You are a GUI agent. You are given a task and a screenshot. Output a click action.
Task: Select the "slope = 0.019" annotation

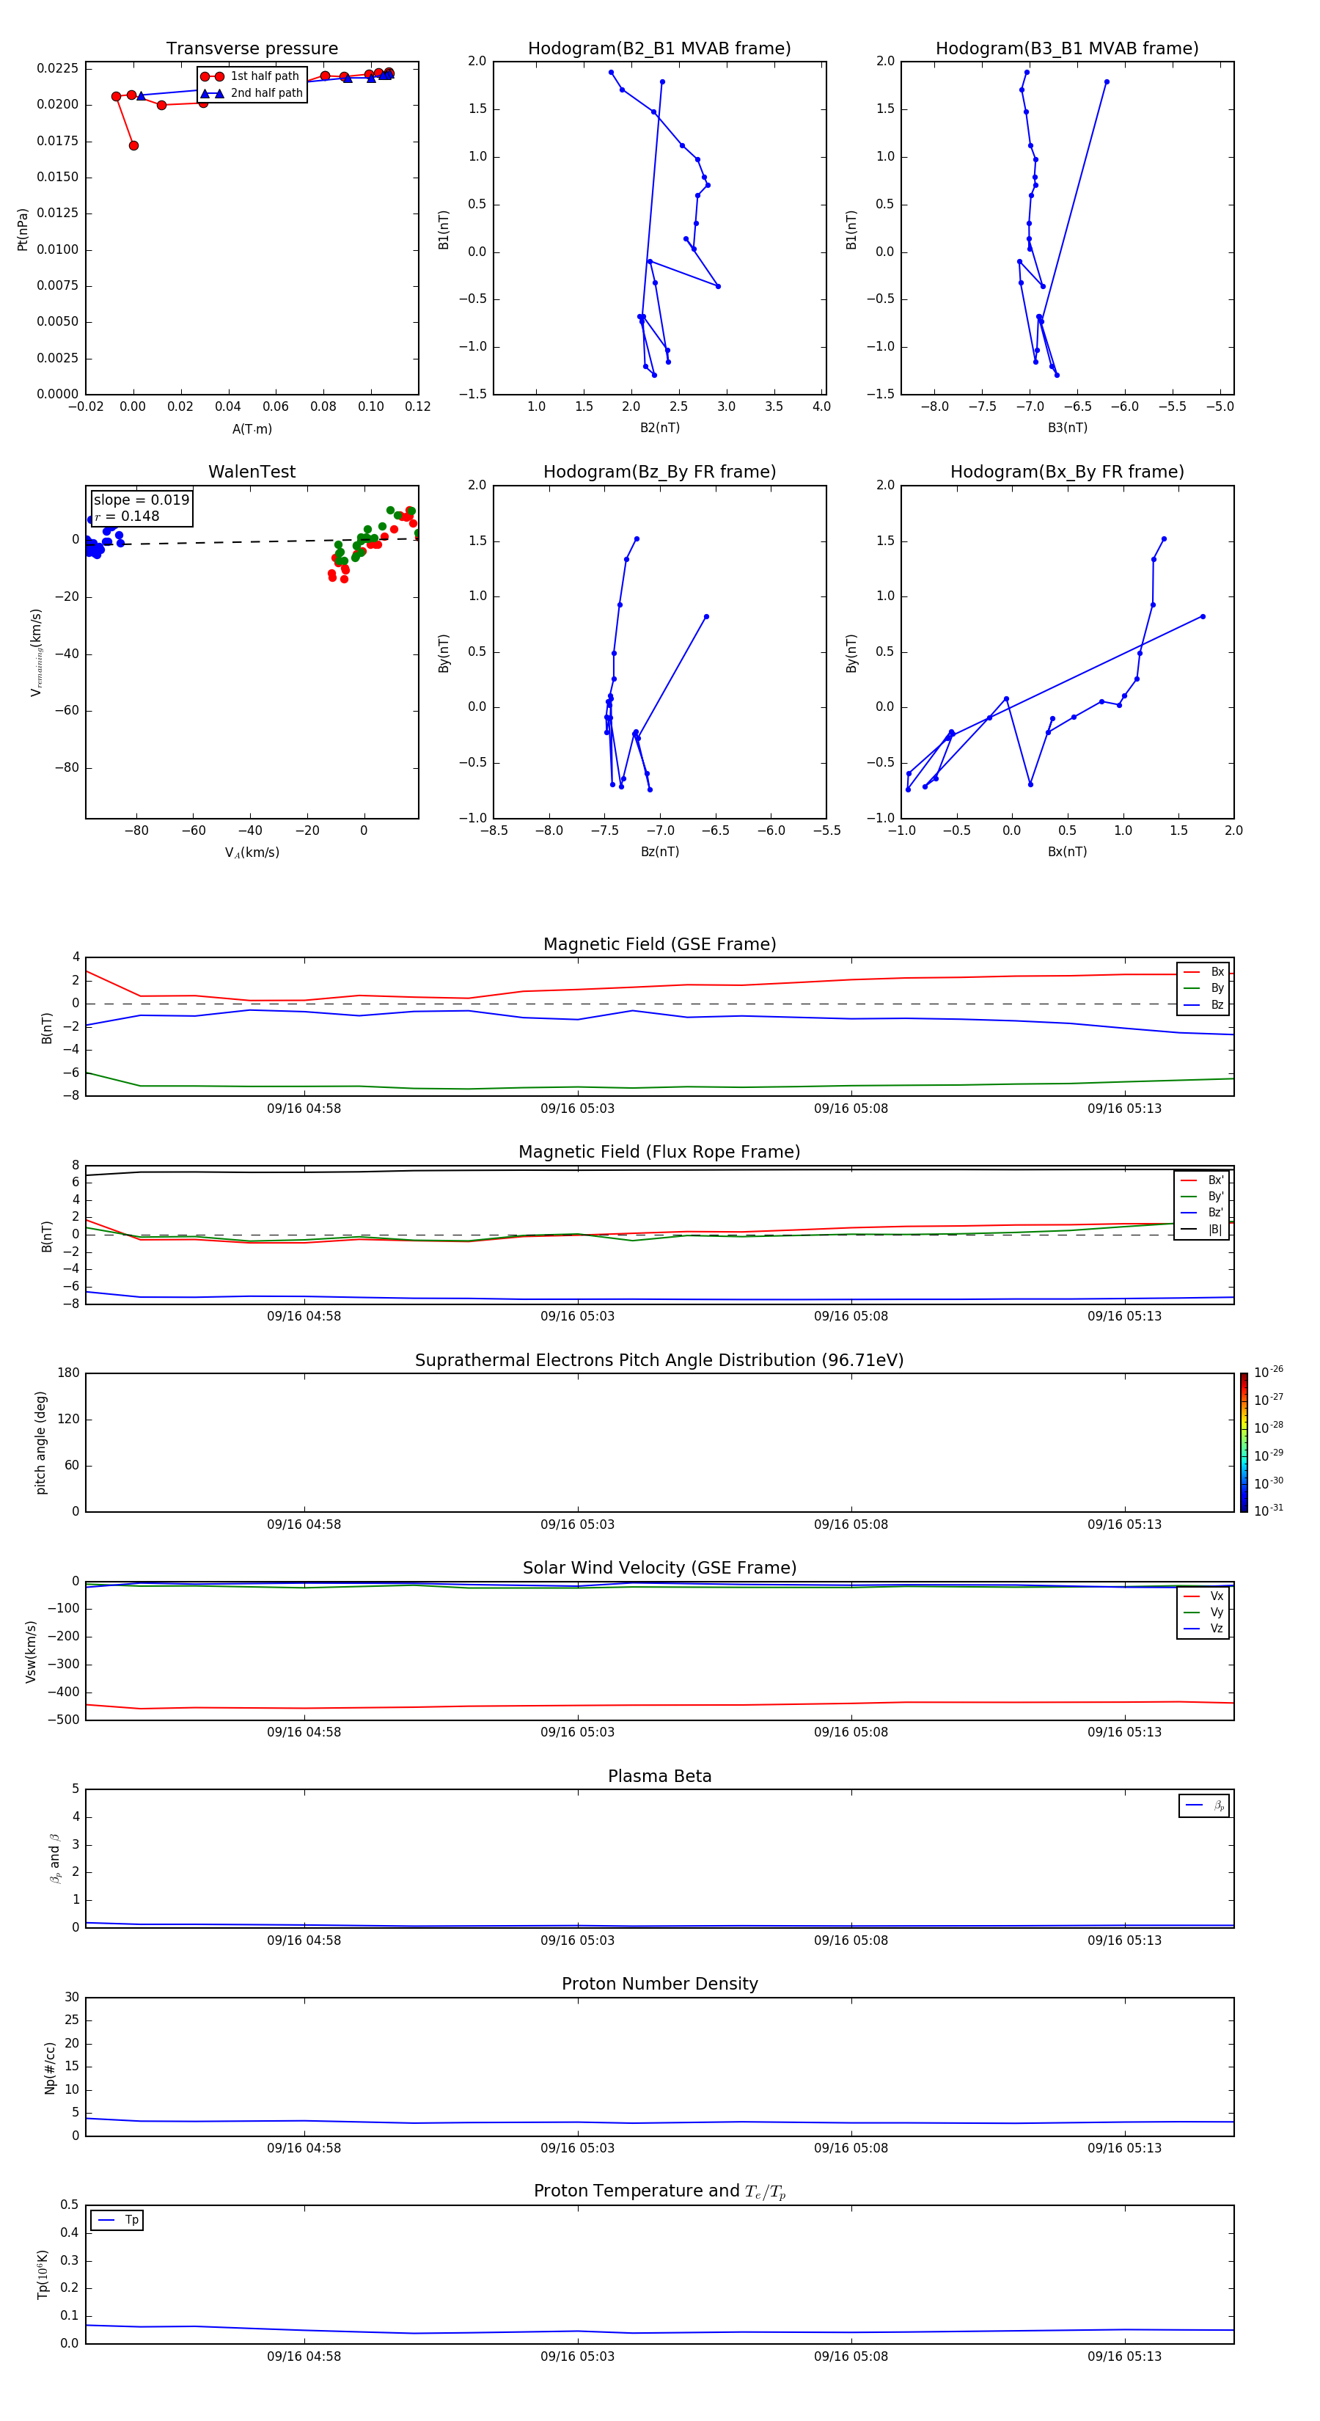[141, 500]
